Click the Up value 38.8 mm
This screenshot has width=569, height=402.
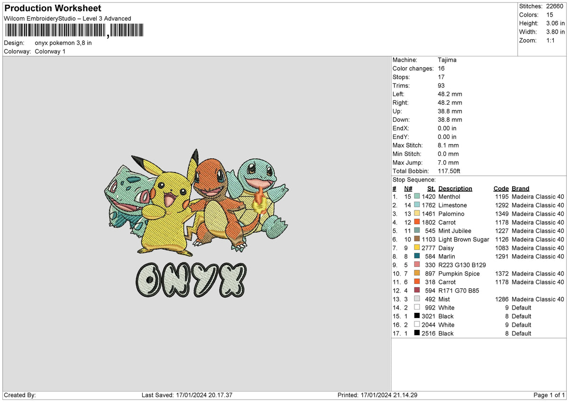450,111
